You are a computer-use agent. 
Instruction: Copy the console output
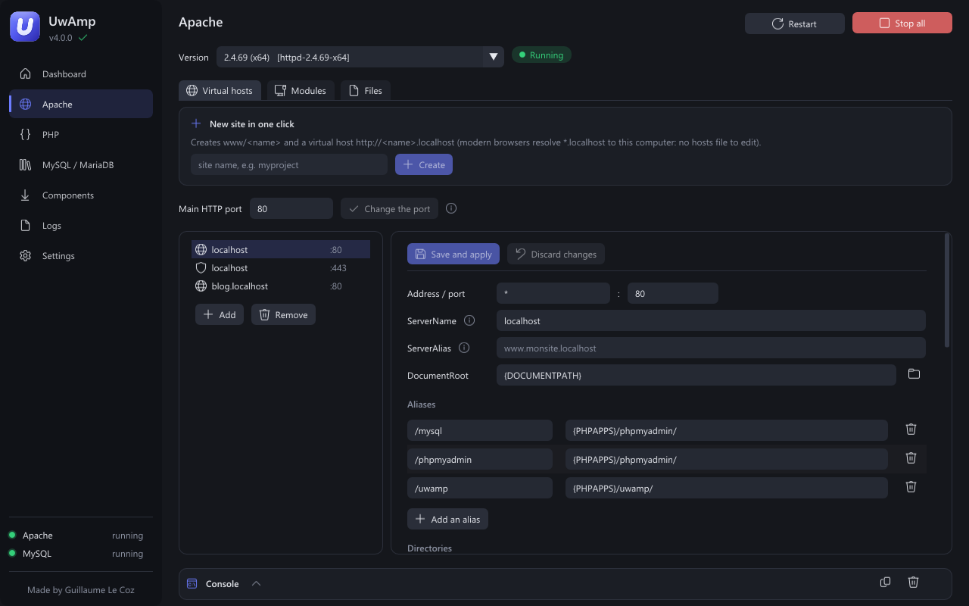click(885, 582)
